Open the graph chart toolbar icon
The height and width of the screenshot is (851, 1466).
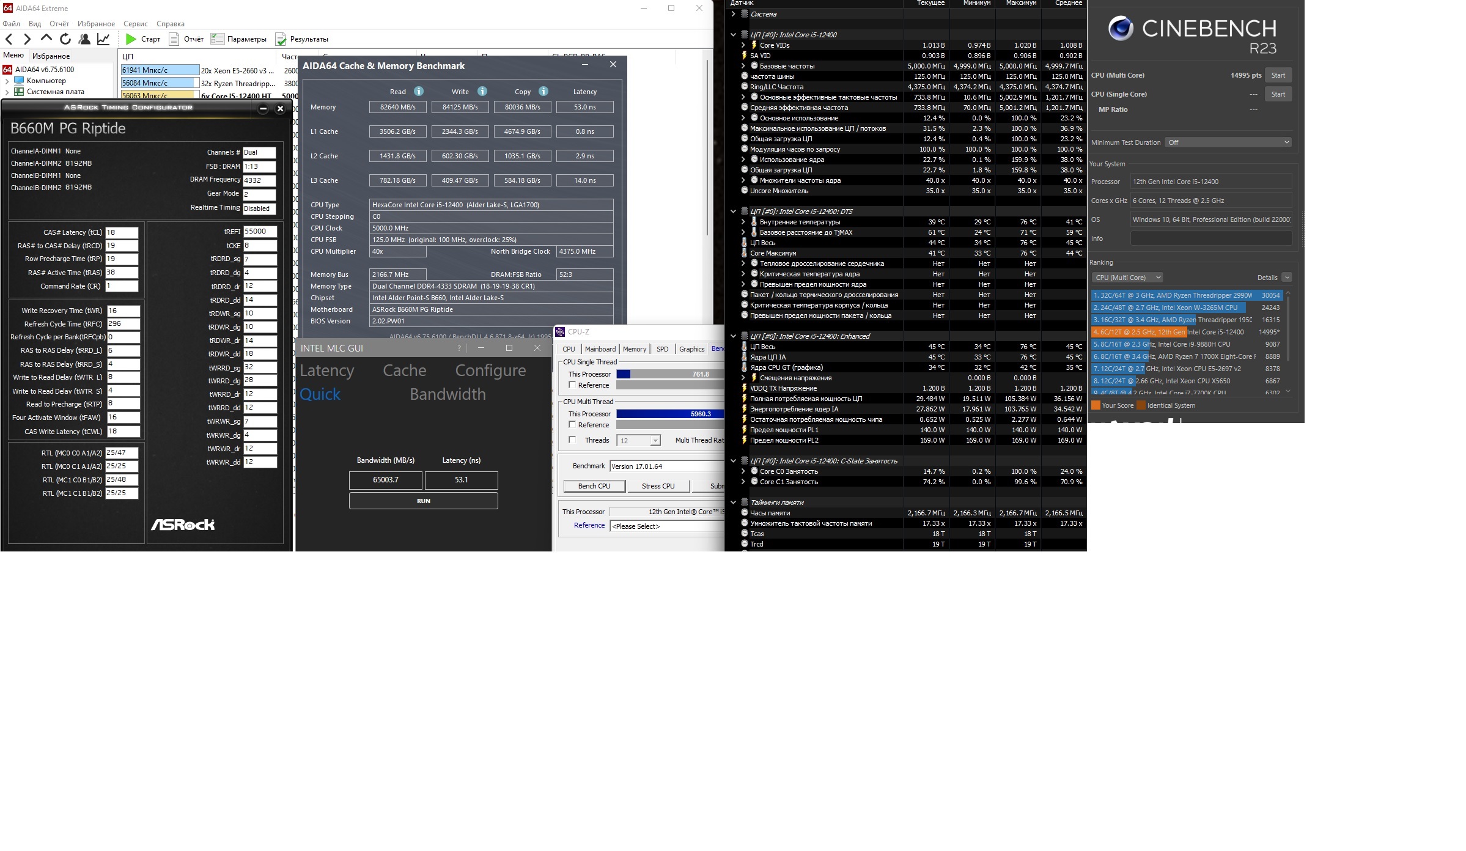(x=103, y=39)
